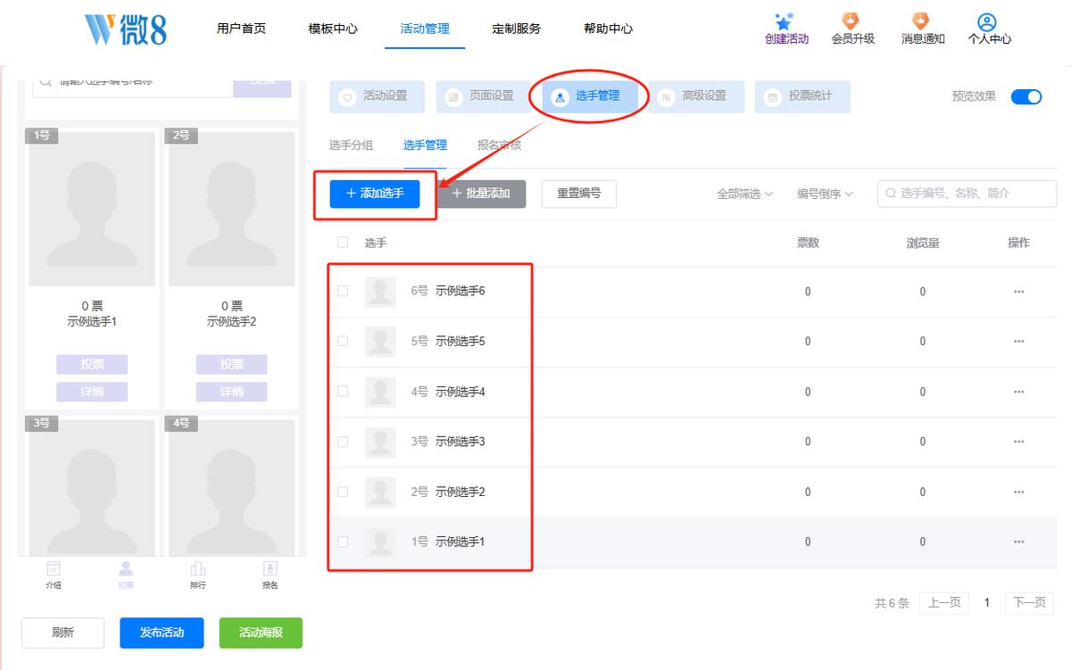
Task: Click 投票 button under 示例选手1 preview
Action: [x=92, y=364]
